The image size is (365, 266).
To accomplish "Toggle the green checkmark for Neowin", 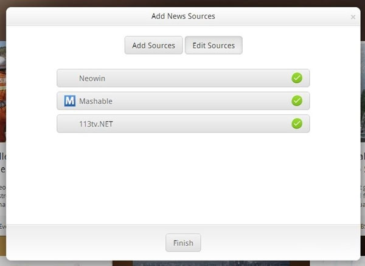I will tap(297, 78).
